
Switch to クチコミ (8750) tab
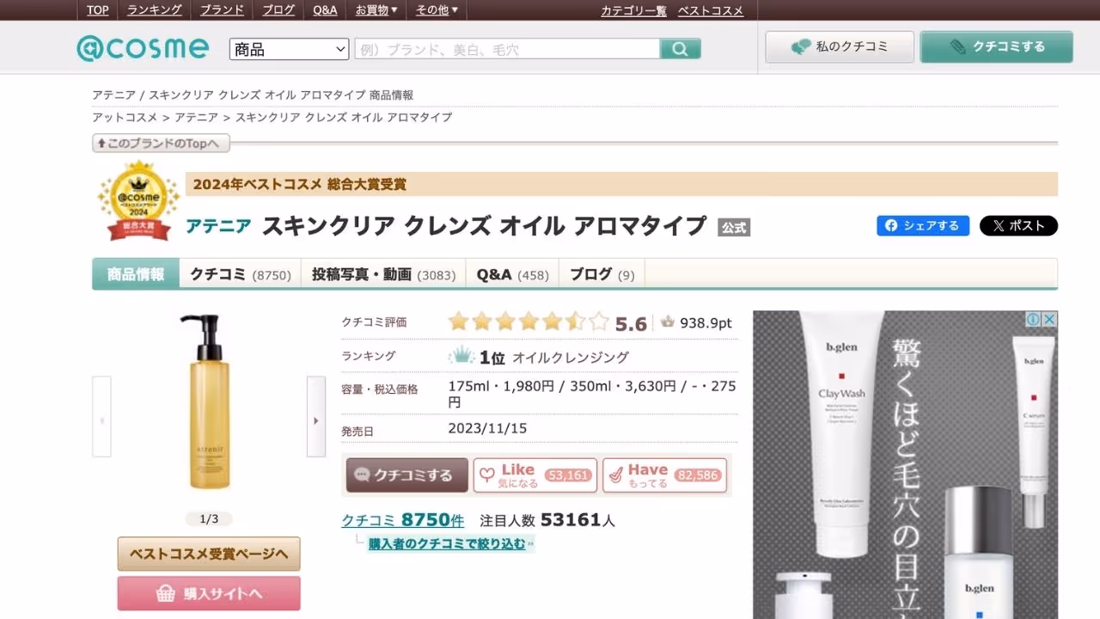[240, 274]
